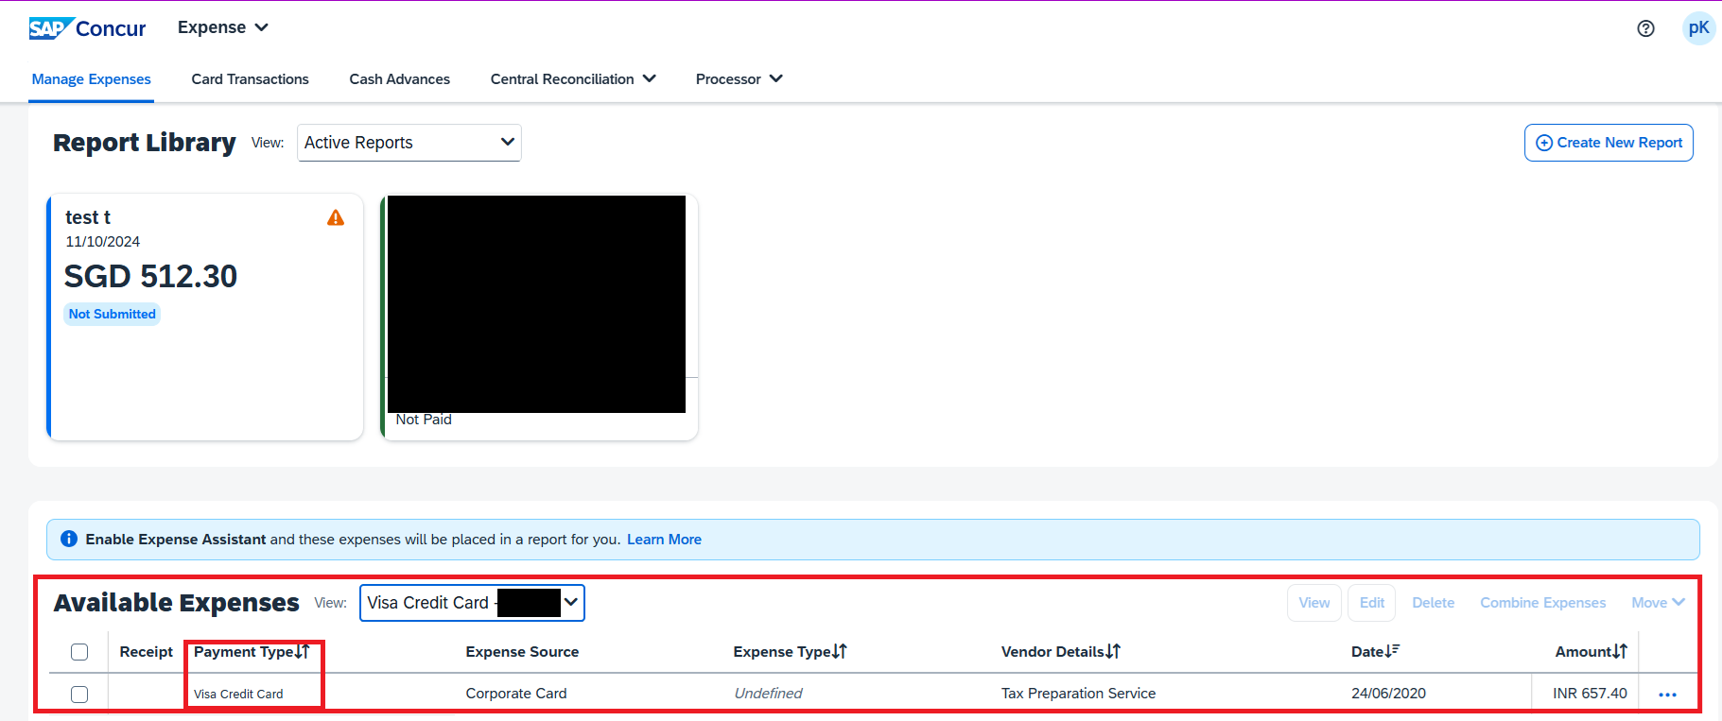Click the Expense Source column header
Screen dimensions: 1722x721
click(x=522, y=652)
